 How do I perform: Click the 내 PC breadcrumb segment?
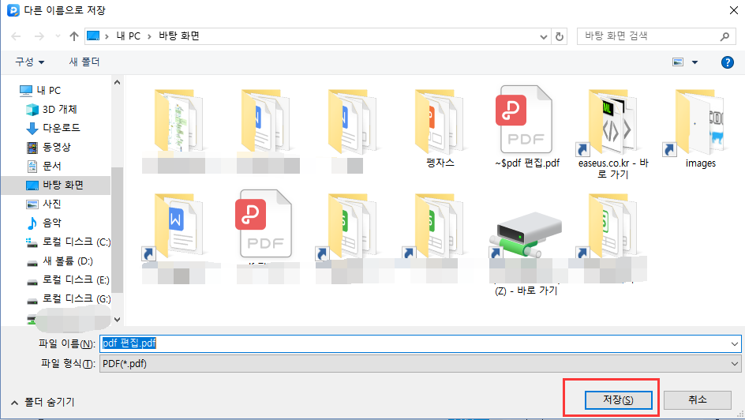coord(129,36)
